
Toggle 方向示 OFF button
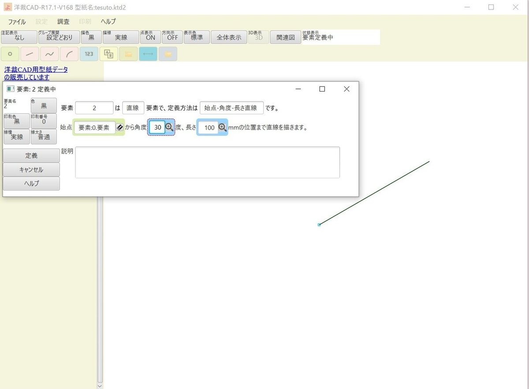point(172,37)
